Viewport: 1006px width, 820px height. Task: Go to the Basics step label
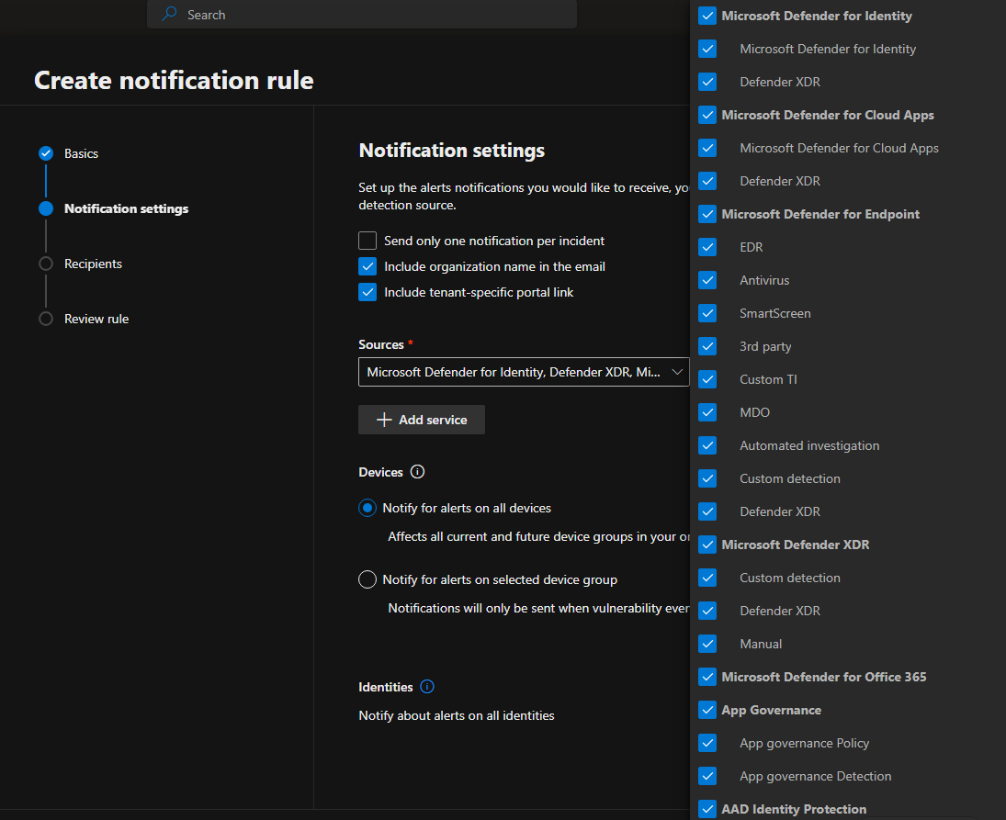81,153
